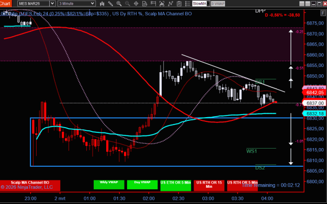
Task: Click the MES MAR26 instrument field
Action: [x=33, y=4]
